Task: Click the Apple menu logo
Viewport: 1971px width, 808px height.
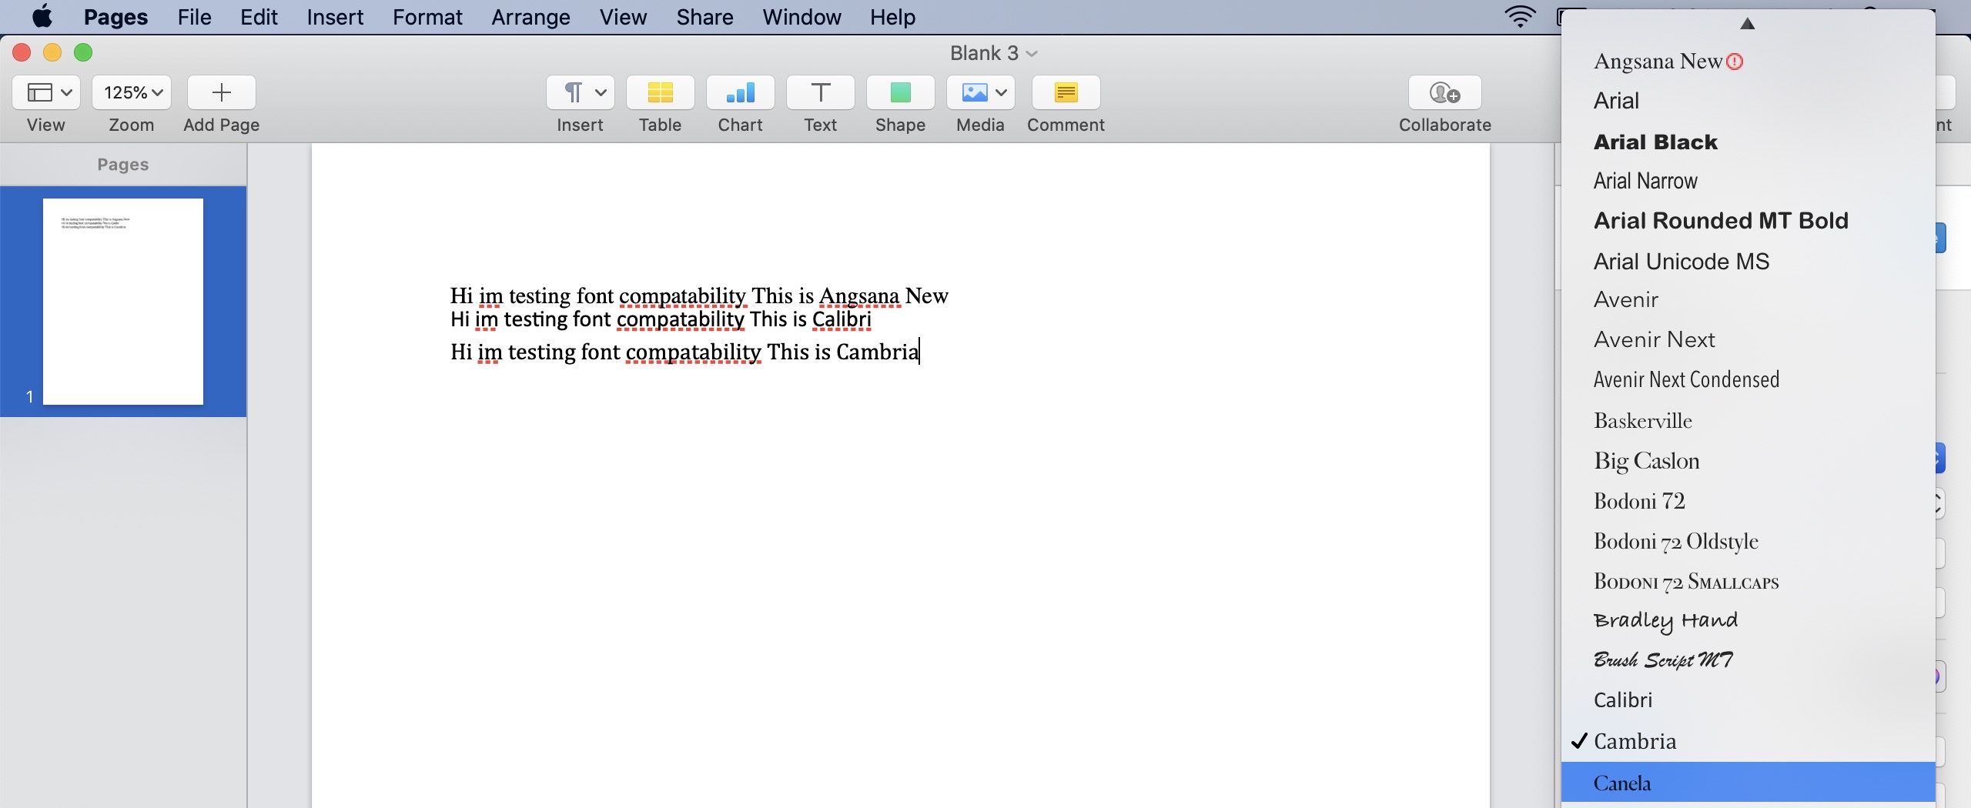Action: pyautogui.click(x=42, y=16)
